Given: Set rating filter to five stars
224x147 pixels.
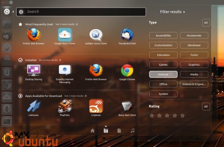Looking at the screenshot, I should coord(182,116).
